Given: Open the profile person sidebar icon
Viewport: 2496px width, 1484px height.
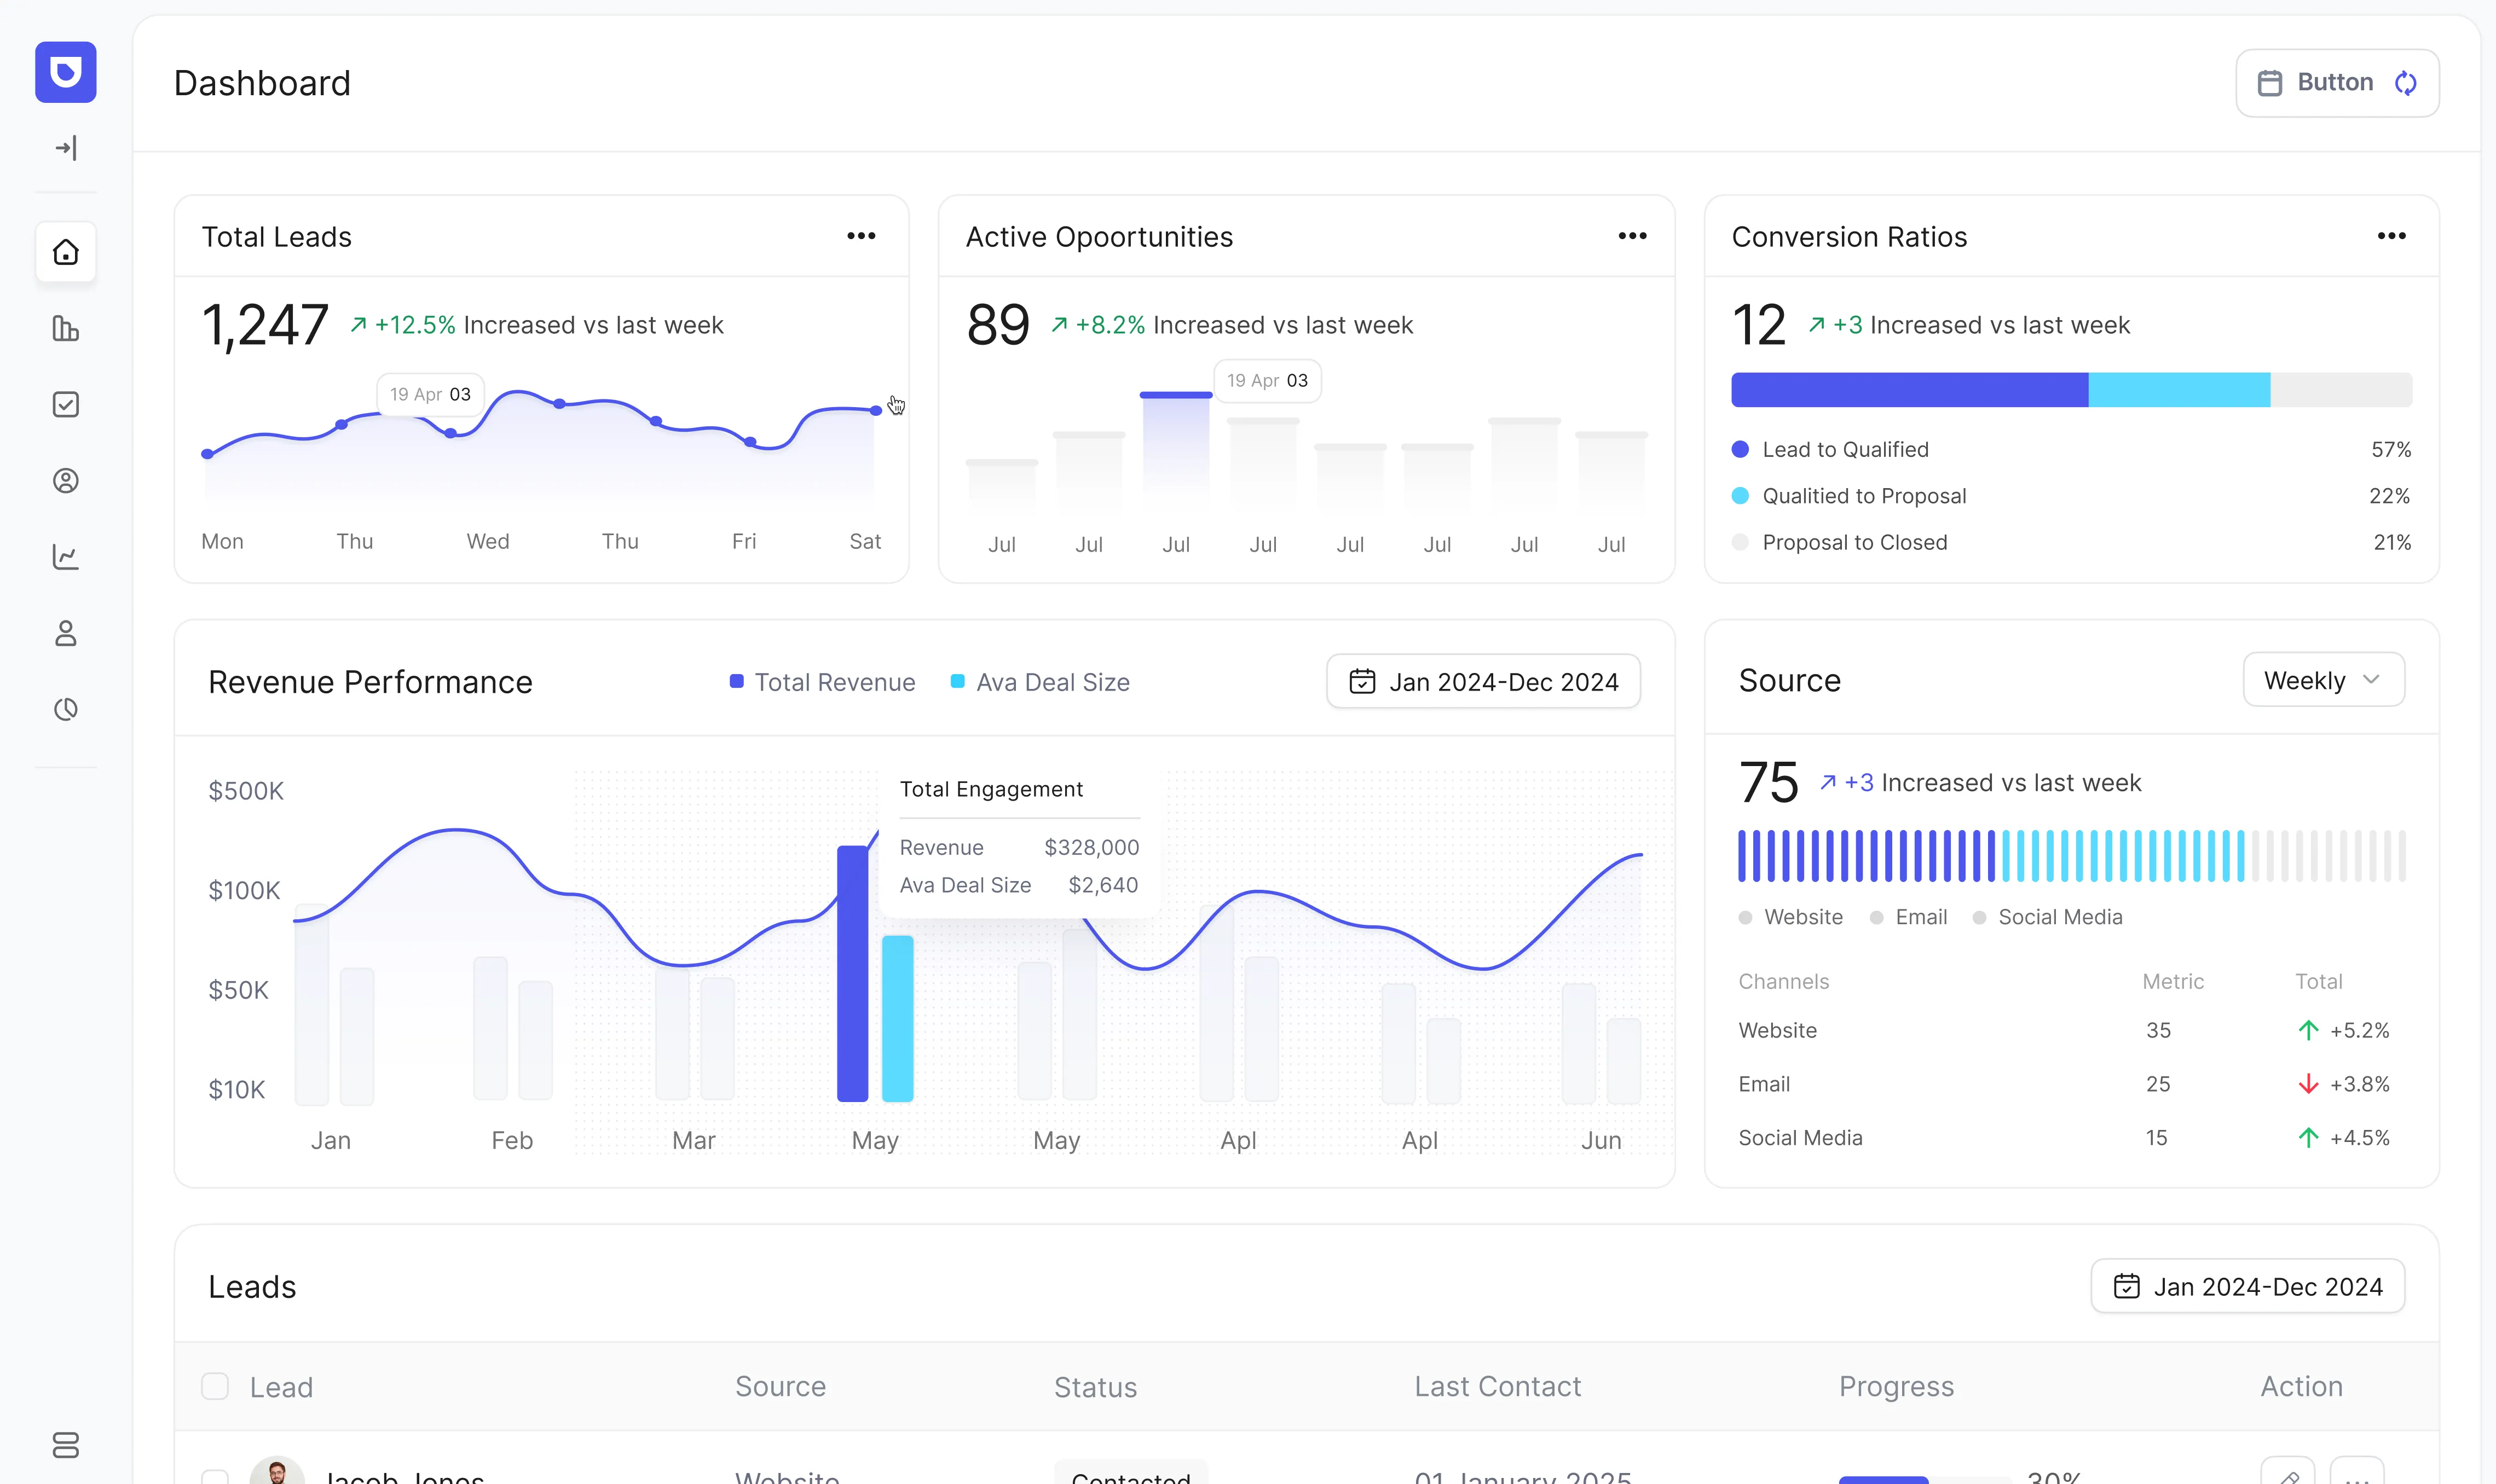Looking at the screenshot, I should [65, 633].
